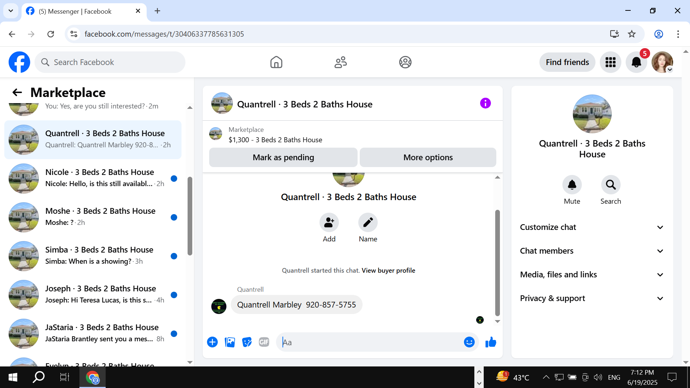
Task: Send a thumbs-up like
Action: point(491,342)
